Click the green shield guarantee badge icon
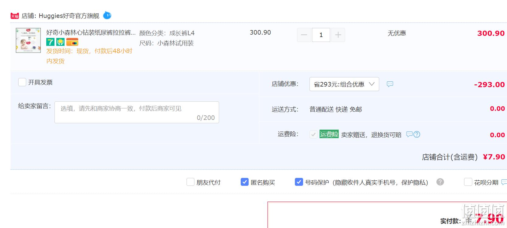Screen dimensions: 507x228 pyautogui.click(x=60, y=42)
